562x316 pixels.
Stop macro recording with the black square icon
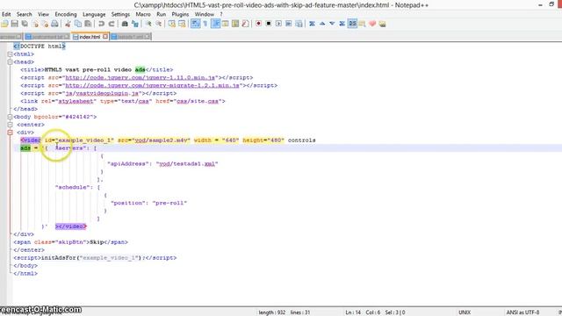[269, 24]
